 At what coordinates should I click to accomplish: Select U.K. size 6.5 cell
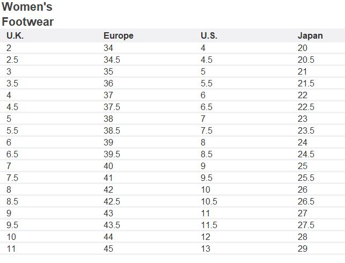(12, 154)
